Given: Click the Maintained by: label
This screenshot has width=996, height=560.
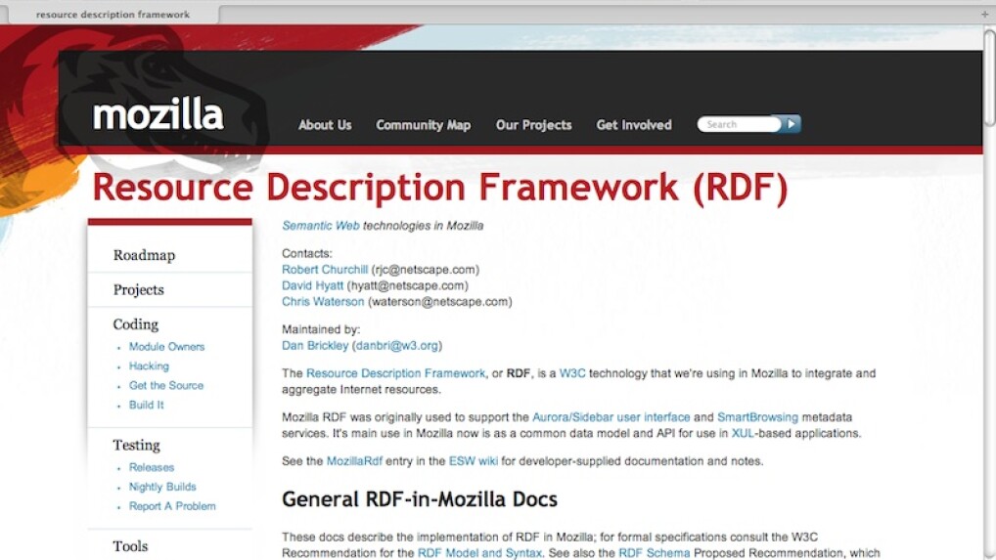Looking at the screenshot, I should [321, 329].
